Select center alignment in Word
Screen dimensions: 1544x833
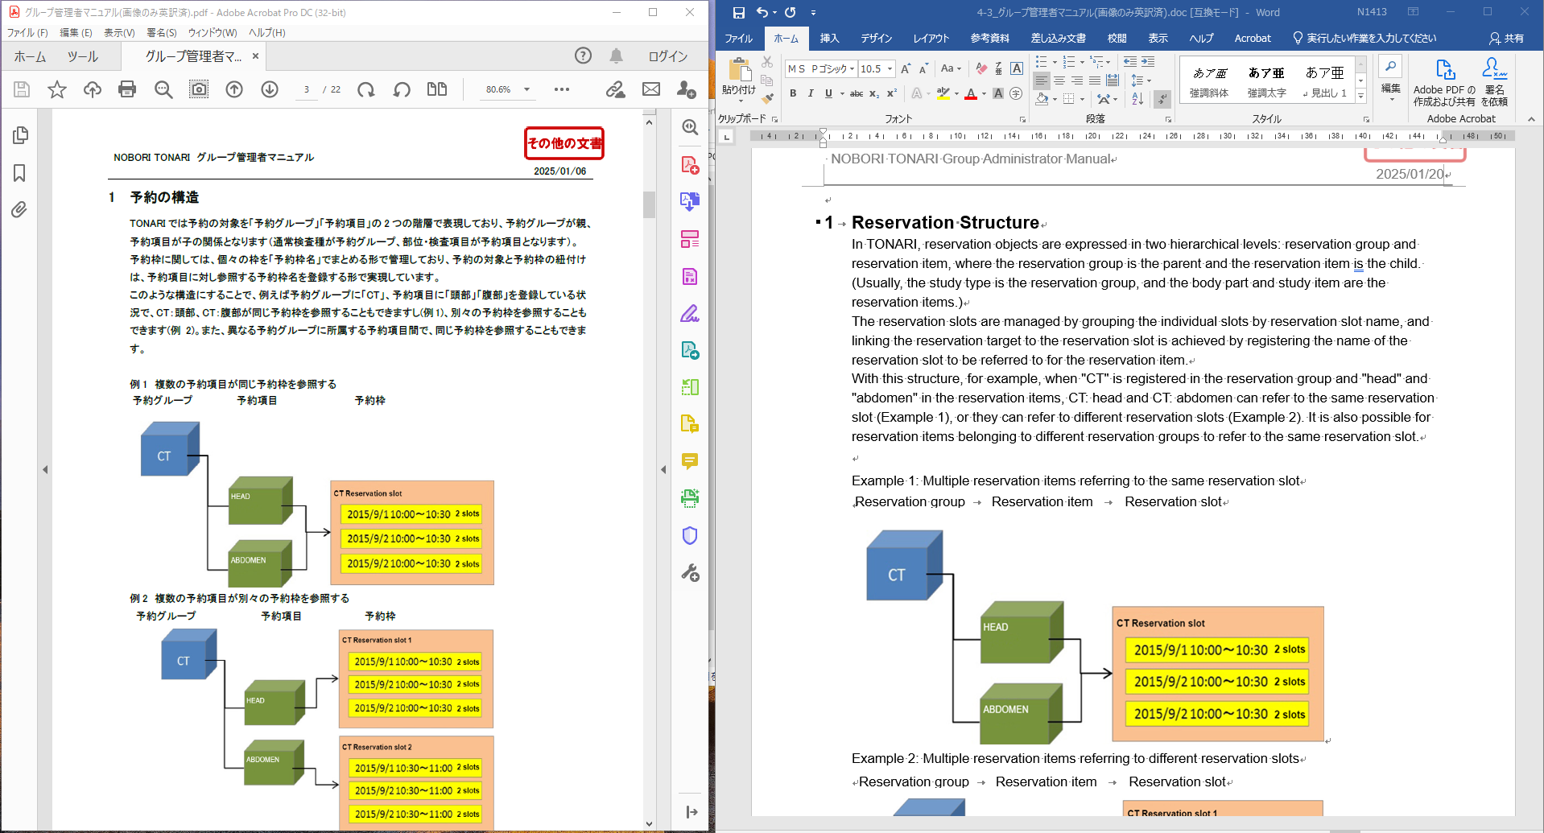1059,80
